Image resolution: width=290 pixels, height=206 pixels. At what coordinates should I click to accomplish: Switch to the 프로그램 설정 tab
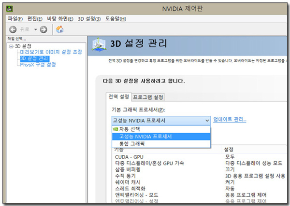(x=148, y=97)
